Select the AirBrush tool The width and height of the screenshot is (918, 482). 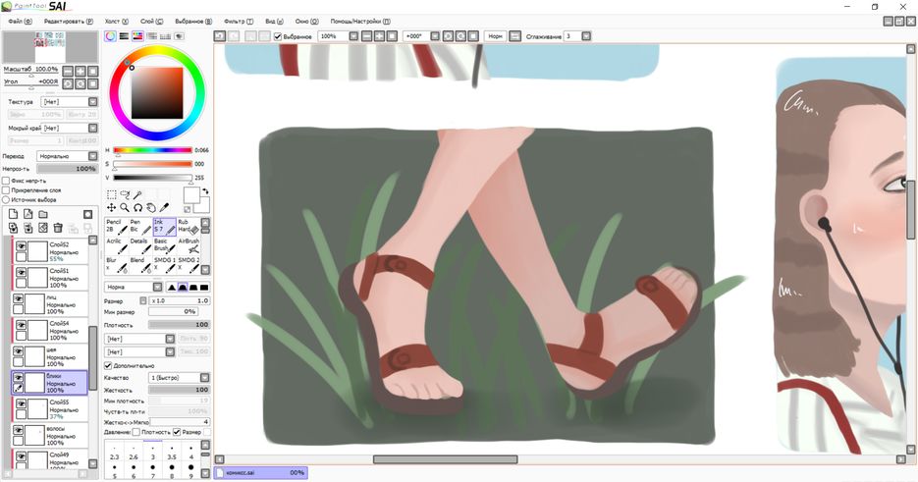point(189,246)
